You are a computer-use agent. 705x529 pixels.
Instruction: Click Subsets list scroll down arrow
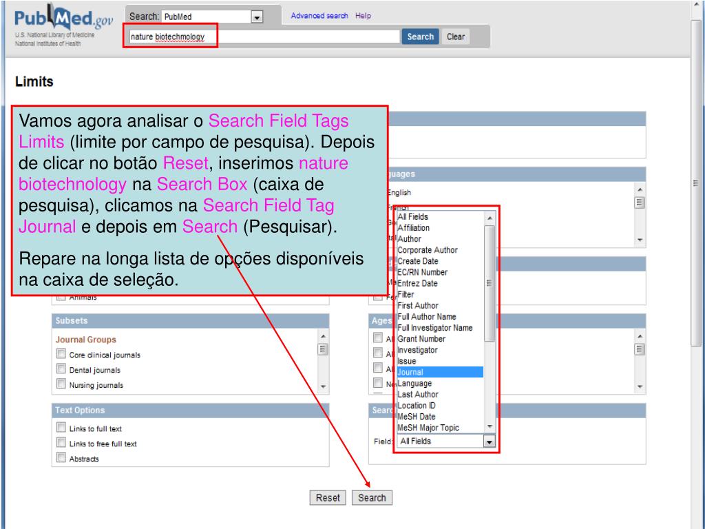point(323,387)
